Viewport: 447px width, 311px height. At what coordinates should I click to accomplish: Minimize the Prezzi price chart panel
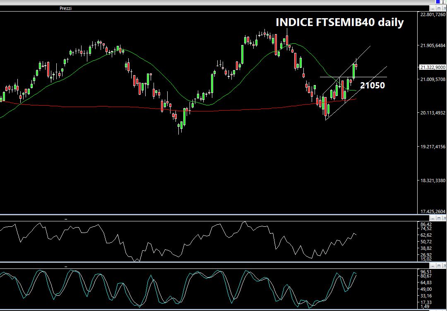point(433,9)
